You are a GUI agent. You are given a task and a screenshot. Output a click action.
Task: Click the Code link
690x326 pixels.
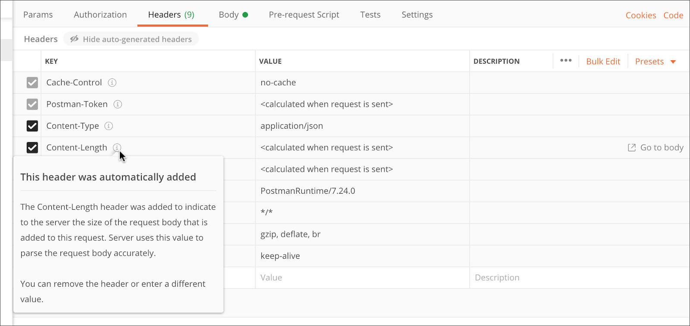coord(673,16)
